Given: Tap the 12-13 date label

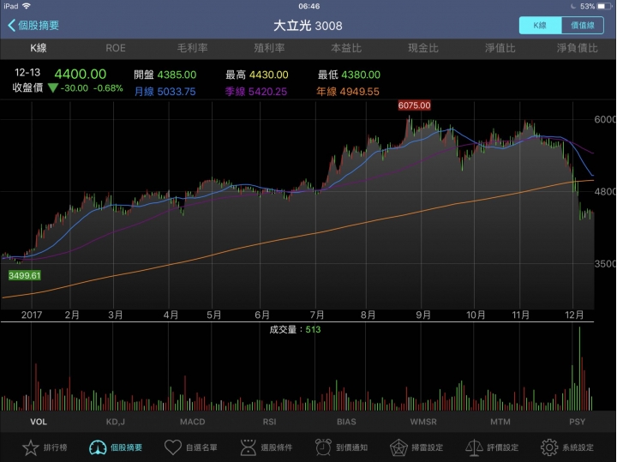Looking at the screenshot, I should (27, 73).
